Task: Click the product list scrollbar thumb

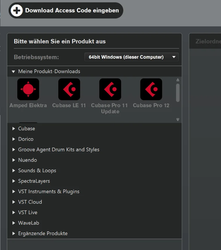Action: (x=178, y=93)
